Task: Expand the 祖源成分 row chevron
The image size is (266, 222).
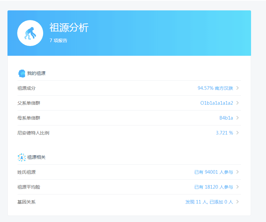Action: coord(237,88)
